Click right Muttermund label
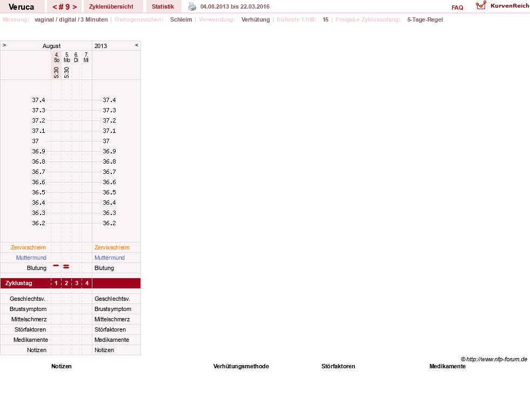The image size is (530, 398). click(110, 258)
